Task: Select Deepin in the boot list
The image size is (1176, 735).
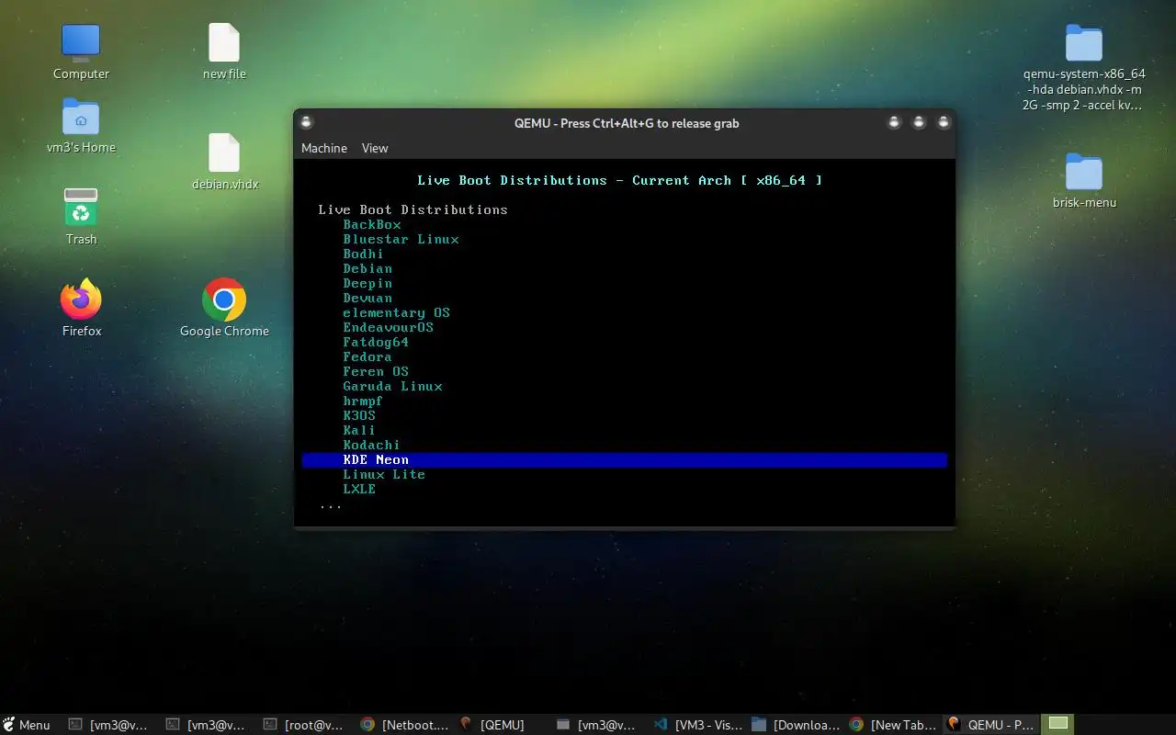Action: [367, 283]
